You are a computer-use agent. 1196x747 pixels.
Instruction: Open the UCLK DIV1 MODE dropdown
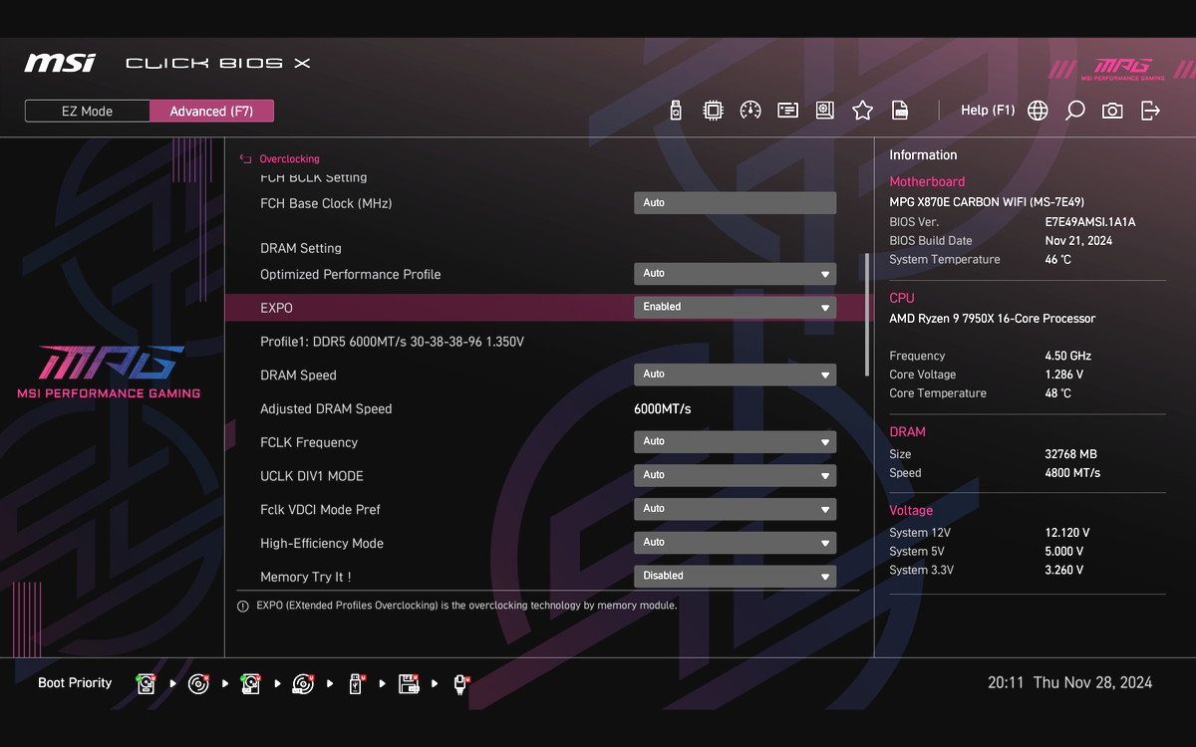click(736, 475)
